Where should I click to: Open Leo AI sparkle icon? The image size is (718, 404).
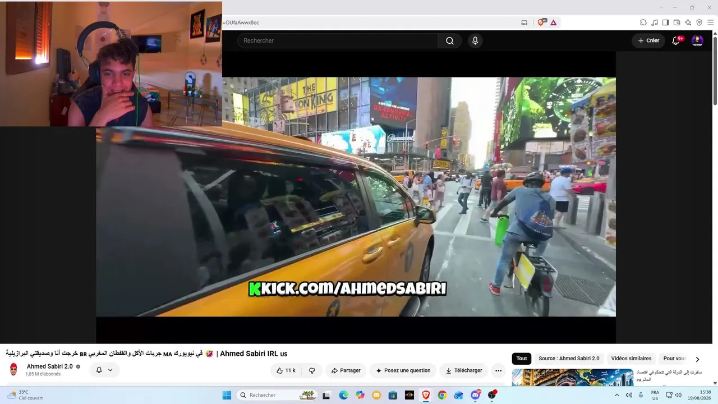(x=688, y=22)
